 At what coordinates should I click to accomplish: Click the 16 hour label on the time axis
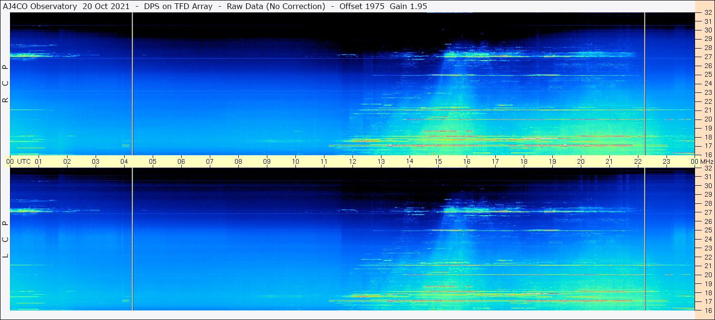coord(467,161)
